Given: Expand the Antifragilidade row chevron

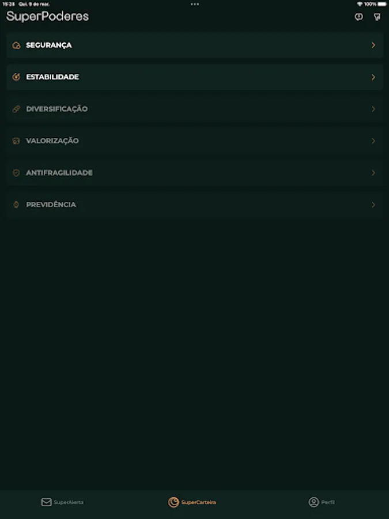Looking at the screenshot, I should tap(373, 173).
